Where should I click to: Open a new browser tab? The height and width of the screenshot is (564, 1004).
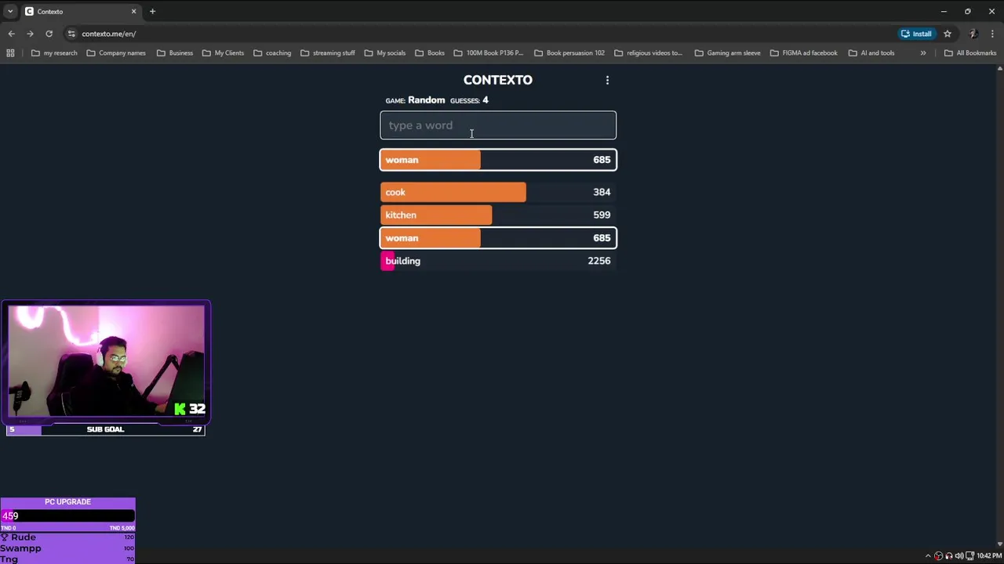(153, 11)
